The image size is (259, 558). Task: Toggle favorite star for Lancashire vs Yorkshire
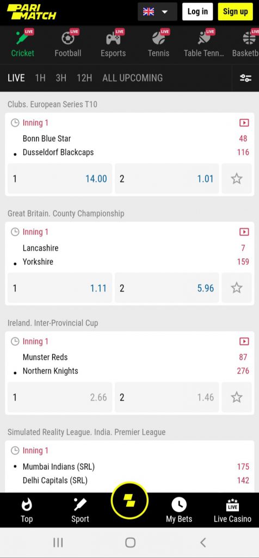coord(237,288)
